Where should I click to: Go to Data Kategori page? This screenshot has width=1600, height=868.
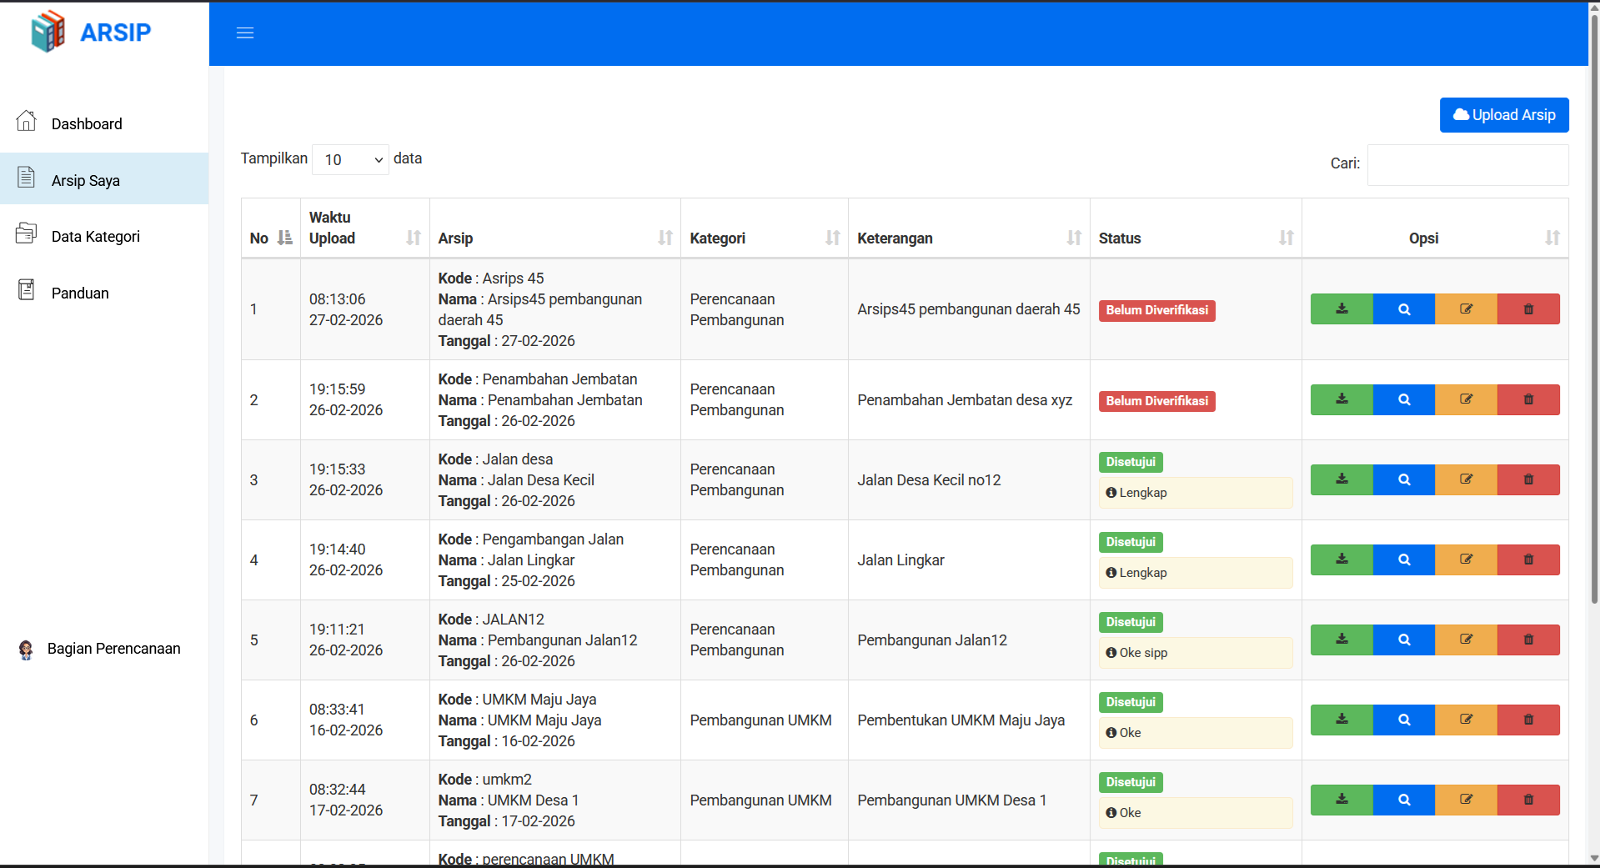pyautogui.click(x=104, y=236)
